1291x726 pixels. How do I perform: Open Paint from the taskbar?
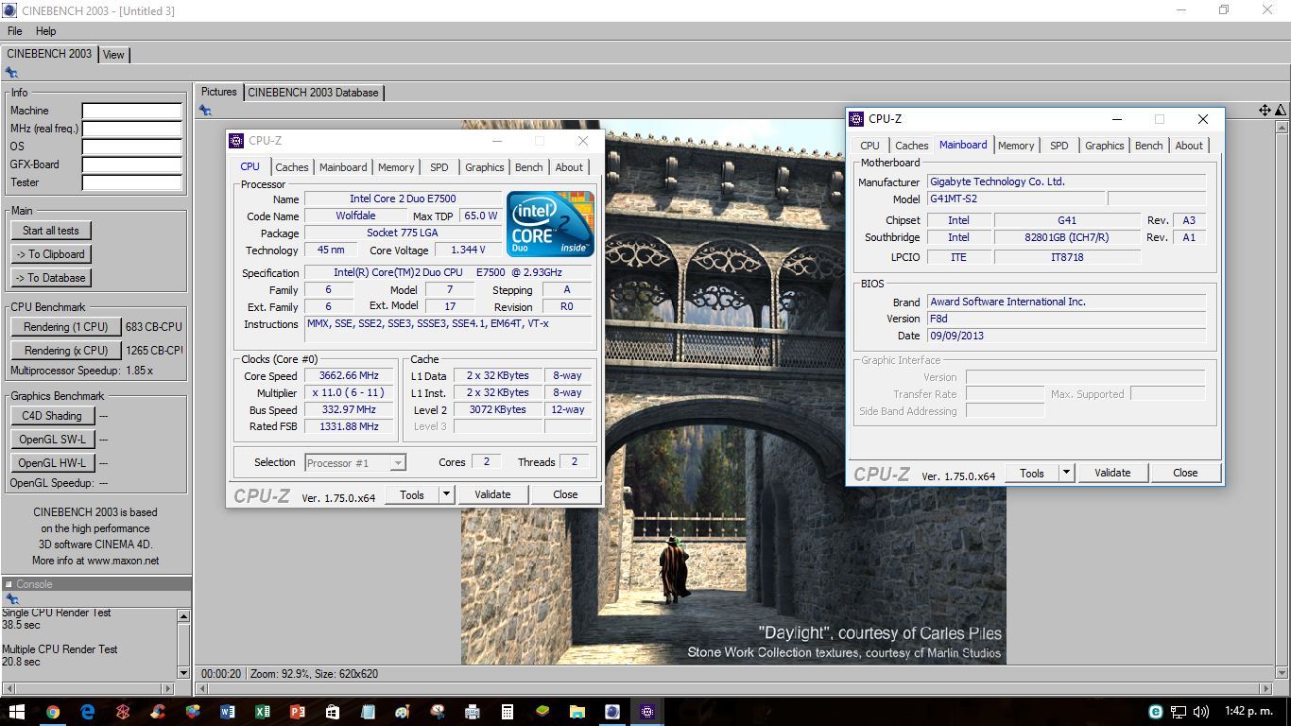click(x=403, y=712)
